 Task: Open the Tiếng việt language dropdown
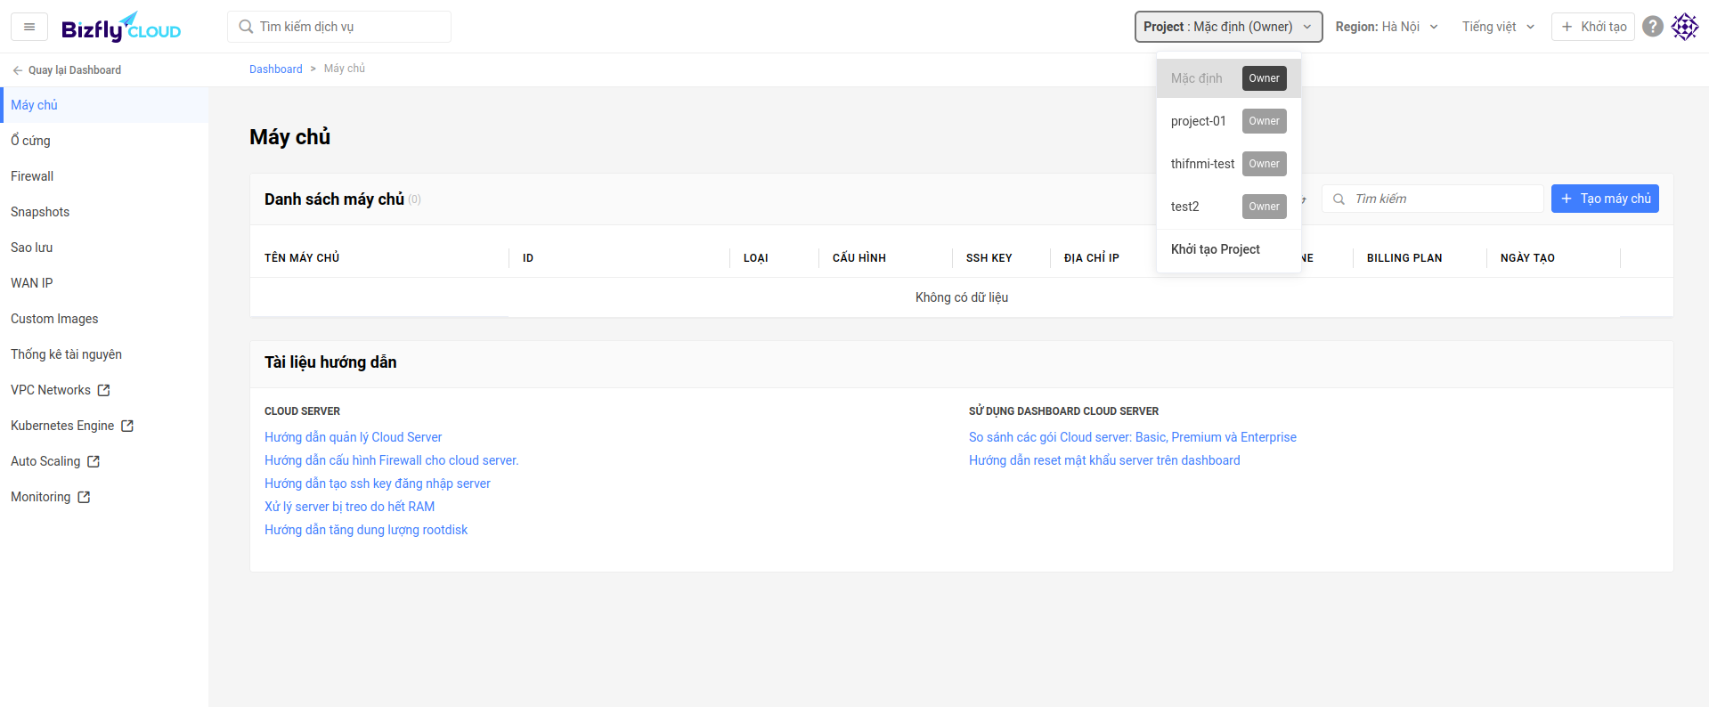click(x=1498, y=27)
